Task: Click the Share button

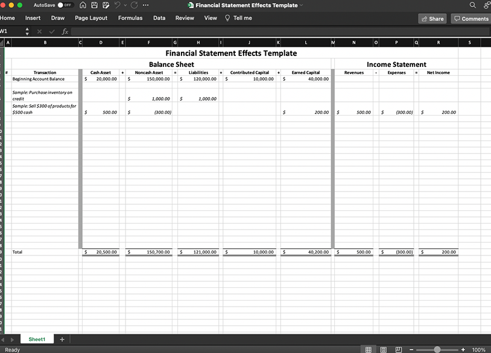Action: [432, 19]
